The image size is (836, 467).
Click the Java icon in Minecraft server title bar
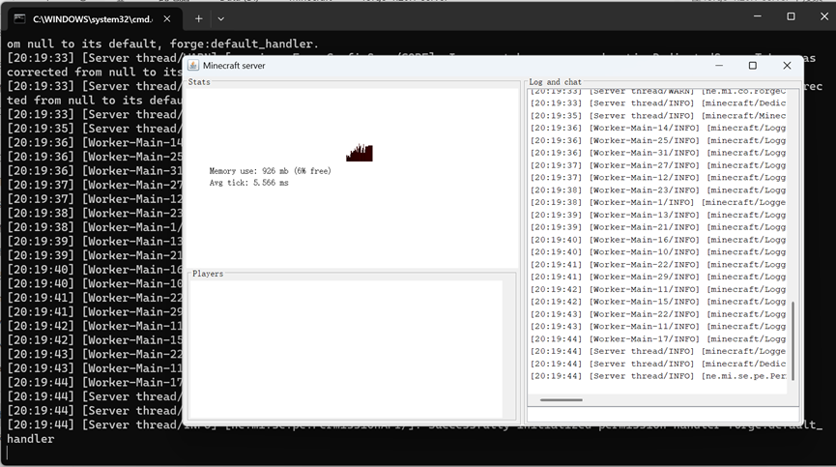coord(193,65)
